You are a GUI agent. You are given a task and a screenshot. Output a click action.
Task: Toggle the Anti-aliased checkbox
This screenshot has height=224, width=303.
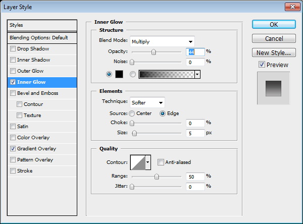coord(161,162)
